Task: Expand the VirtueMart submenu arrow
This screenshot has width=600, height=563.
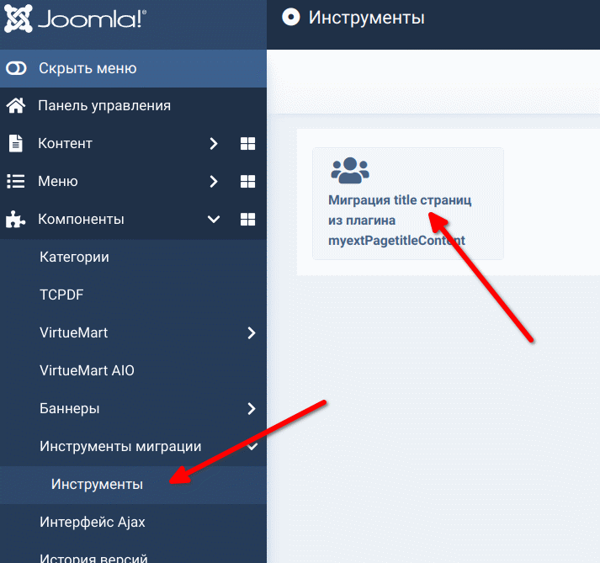Action: tap(252, 332)
